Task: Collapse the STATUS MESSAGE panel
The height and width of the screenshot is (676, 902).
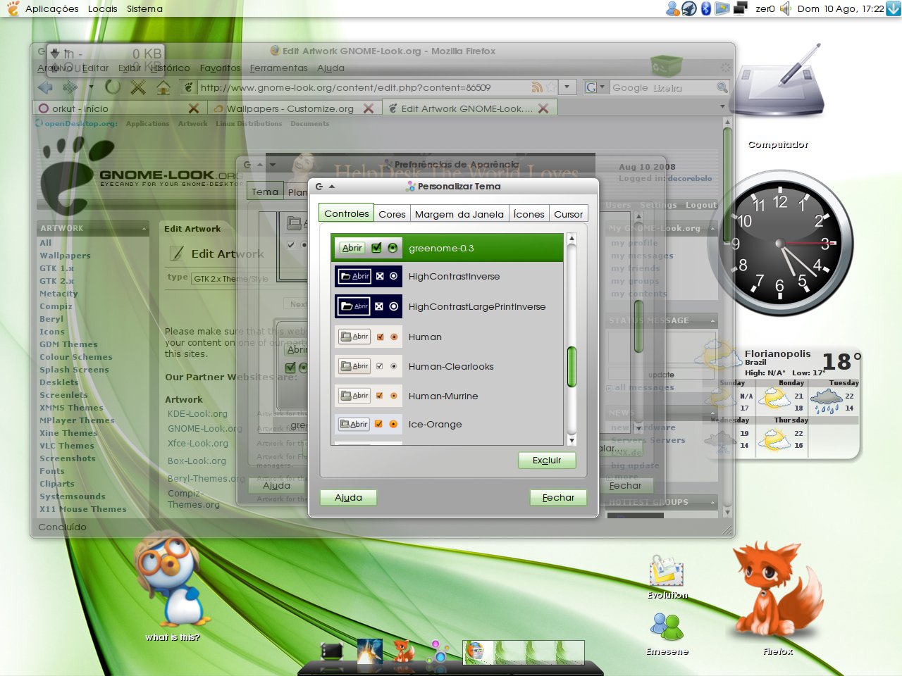Action: 712,320
